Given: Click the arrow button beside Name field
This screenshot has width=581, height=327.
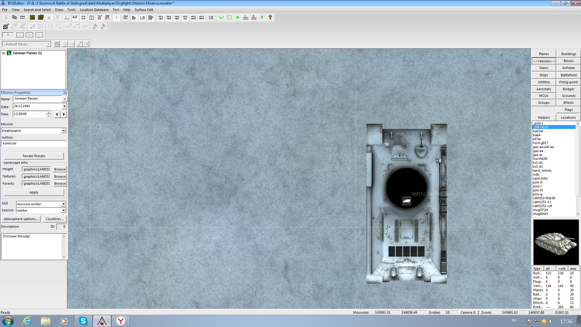Looking at the screenshot, I should coord(65,99).
